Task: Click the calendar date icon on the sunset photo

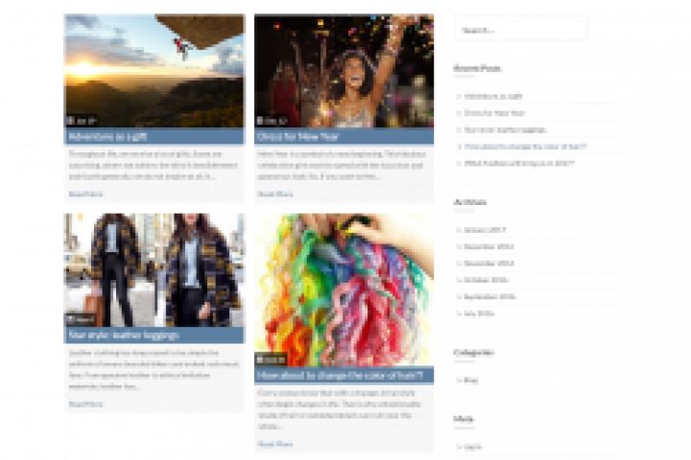Action: (70, 120)
